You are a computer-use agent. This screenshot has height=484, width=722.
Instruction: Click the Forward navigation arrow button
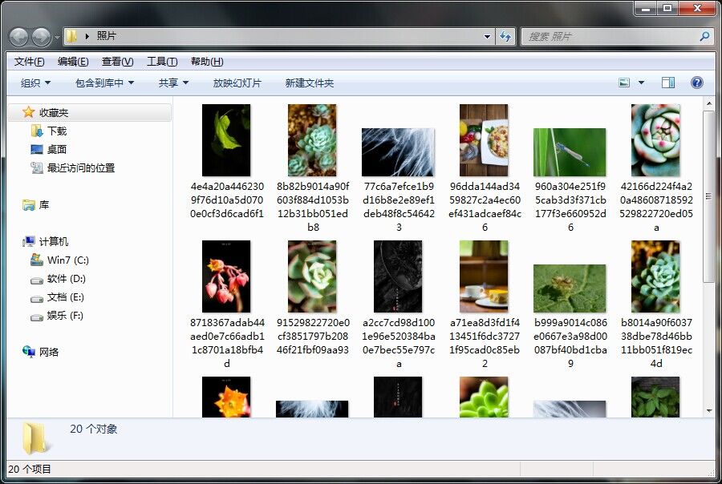click(41, 37)
